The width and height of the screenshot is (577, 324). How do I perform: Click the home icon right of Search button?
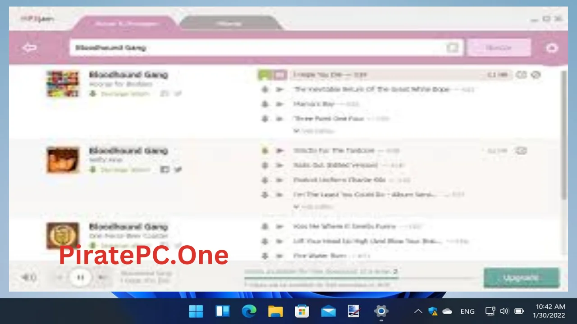(552, 48)
